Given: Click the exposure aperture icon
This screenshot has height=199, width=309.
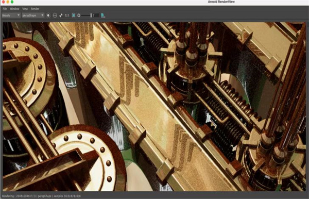Looking at the screenshot, I should pyautogui.click(x=79, y=15).
